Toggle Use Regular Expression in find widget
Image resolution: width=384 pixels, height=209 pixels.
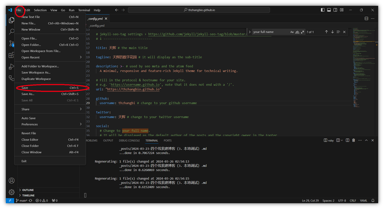303,32
